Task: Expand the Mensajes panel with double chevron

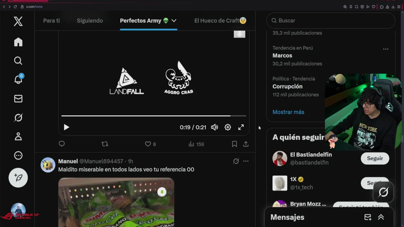Action: click(381, 217)
